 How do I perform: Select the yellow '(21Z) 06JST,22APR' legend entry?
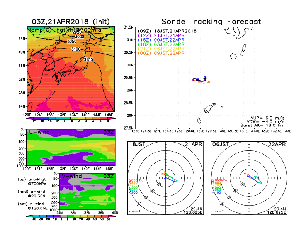[161, 49]
